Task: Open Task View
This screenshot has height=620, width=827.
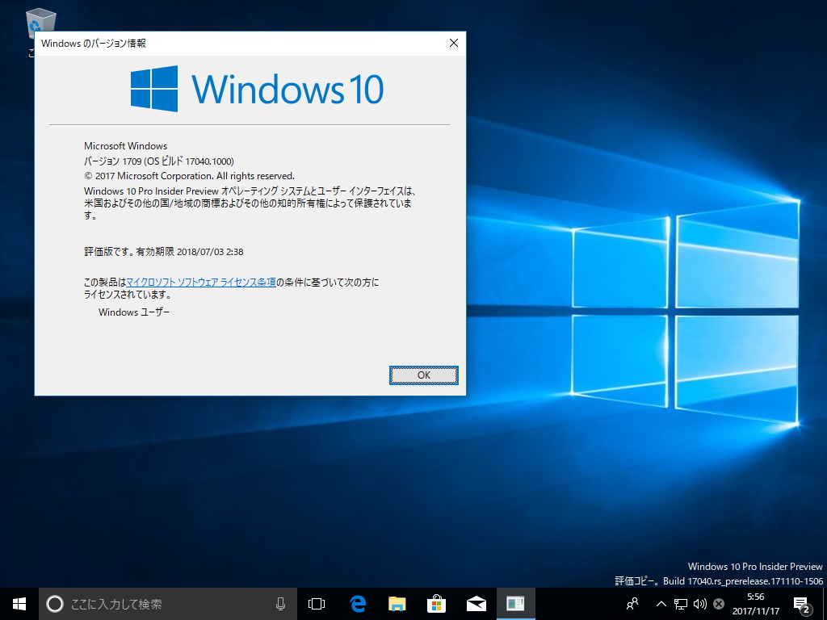Action: tap(315, 603)
